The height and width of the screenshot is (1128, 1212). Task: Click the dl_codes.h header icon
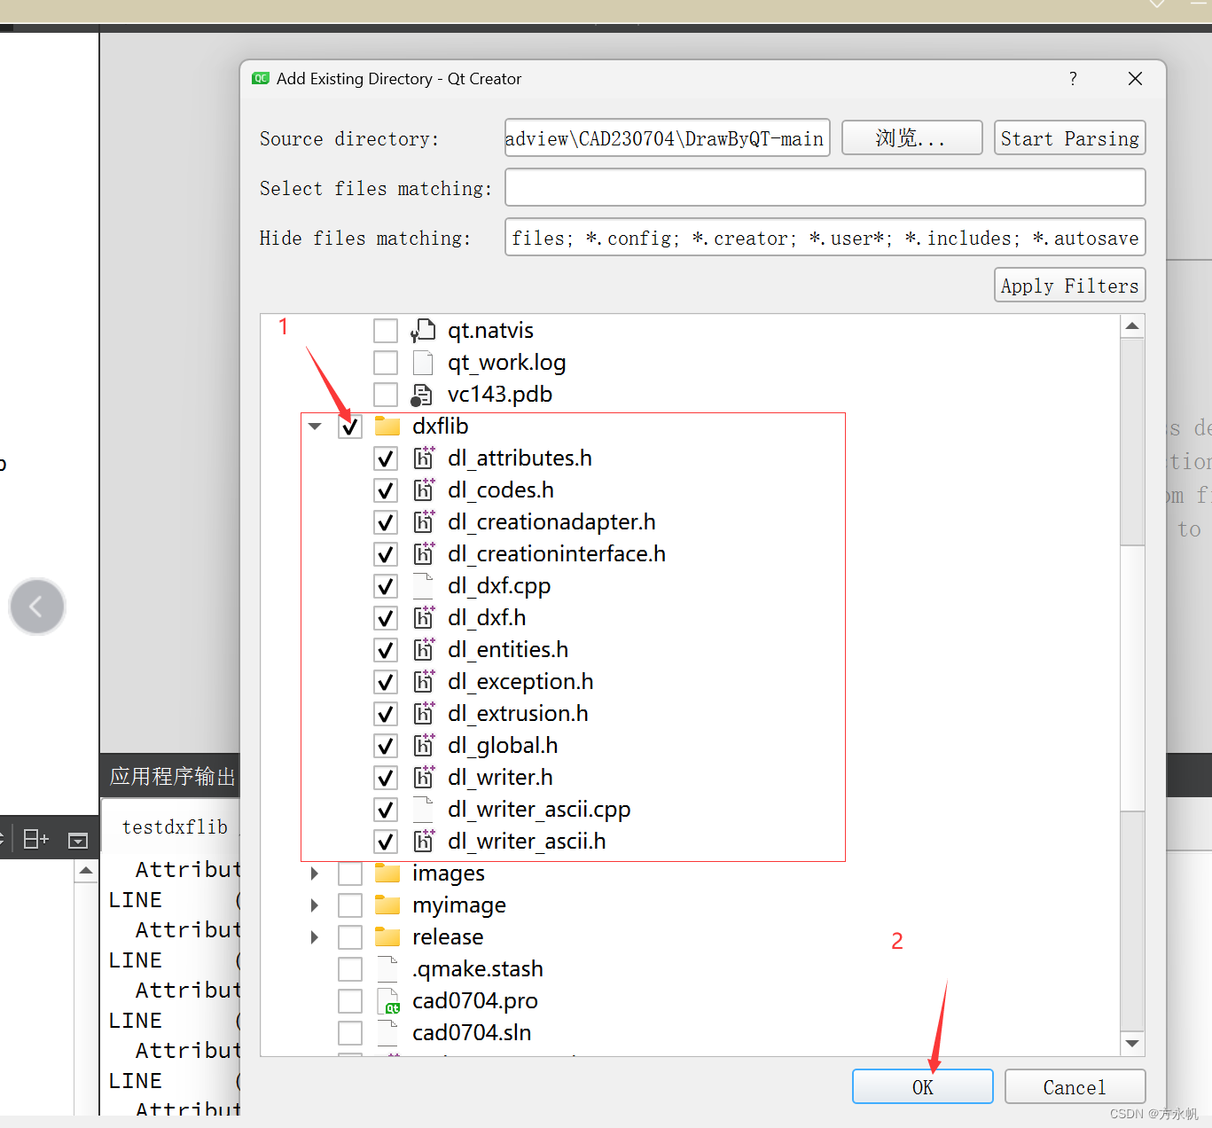click(x=424, y=490)
